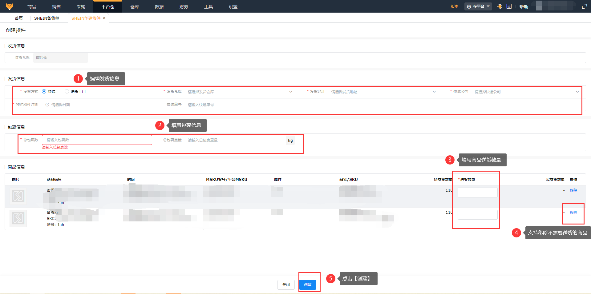Focus the 快递单号 input field

(240, 105)
